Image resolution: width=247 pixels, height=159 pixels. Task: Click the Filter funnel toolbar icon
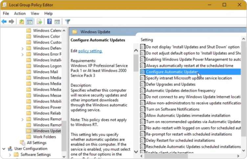pyautogui.click(x=68, y=22)
